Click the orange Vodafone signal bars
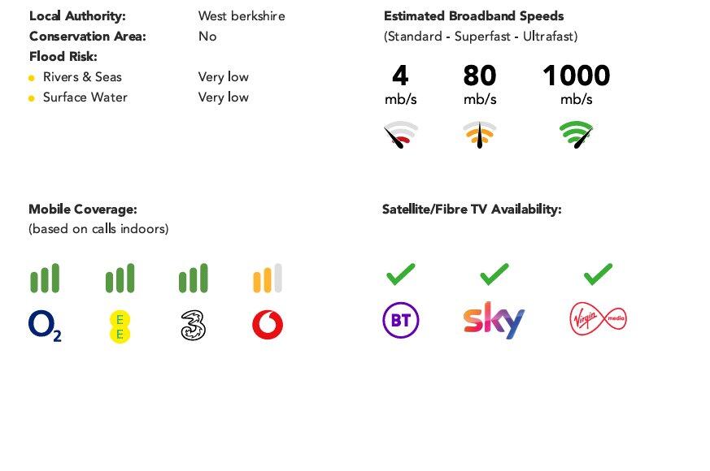The image size is (710, 471). point(268,278)
